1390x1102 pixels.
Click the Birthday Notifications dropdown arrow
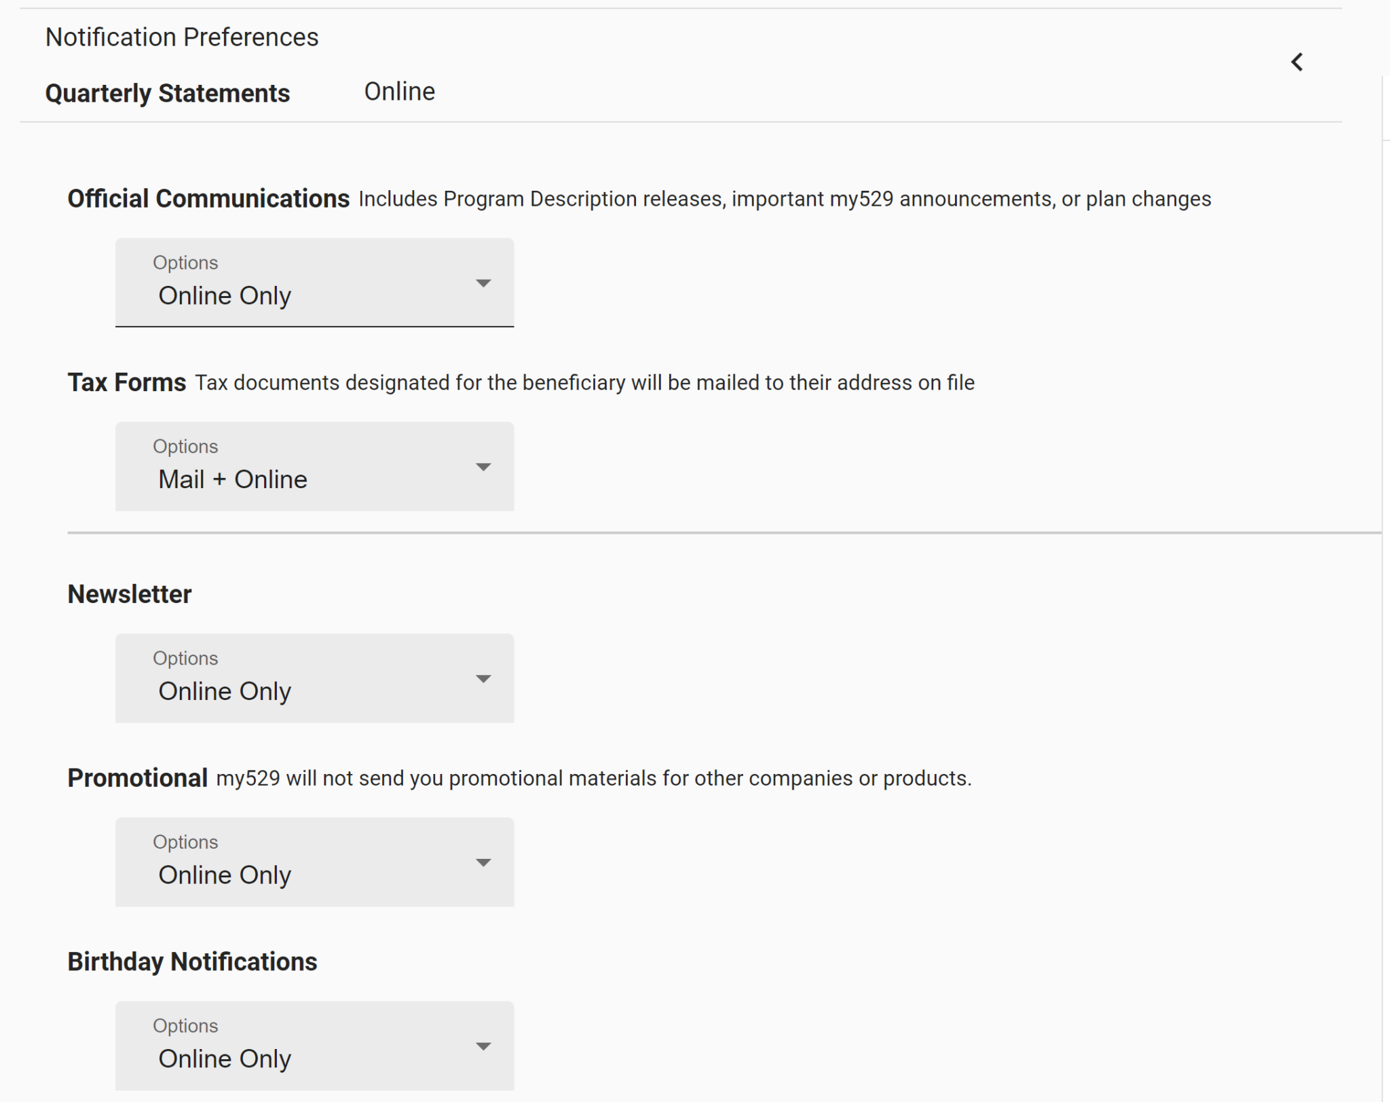[x=483, y=1046]
